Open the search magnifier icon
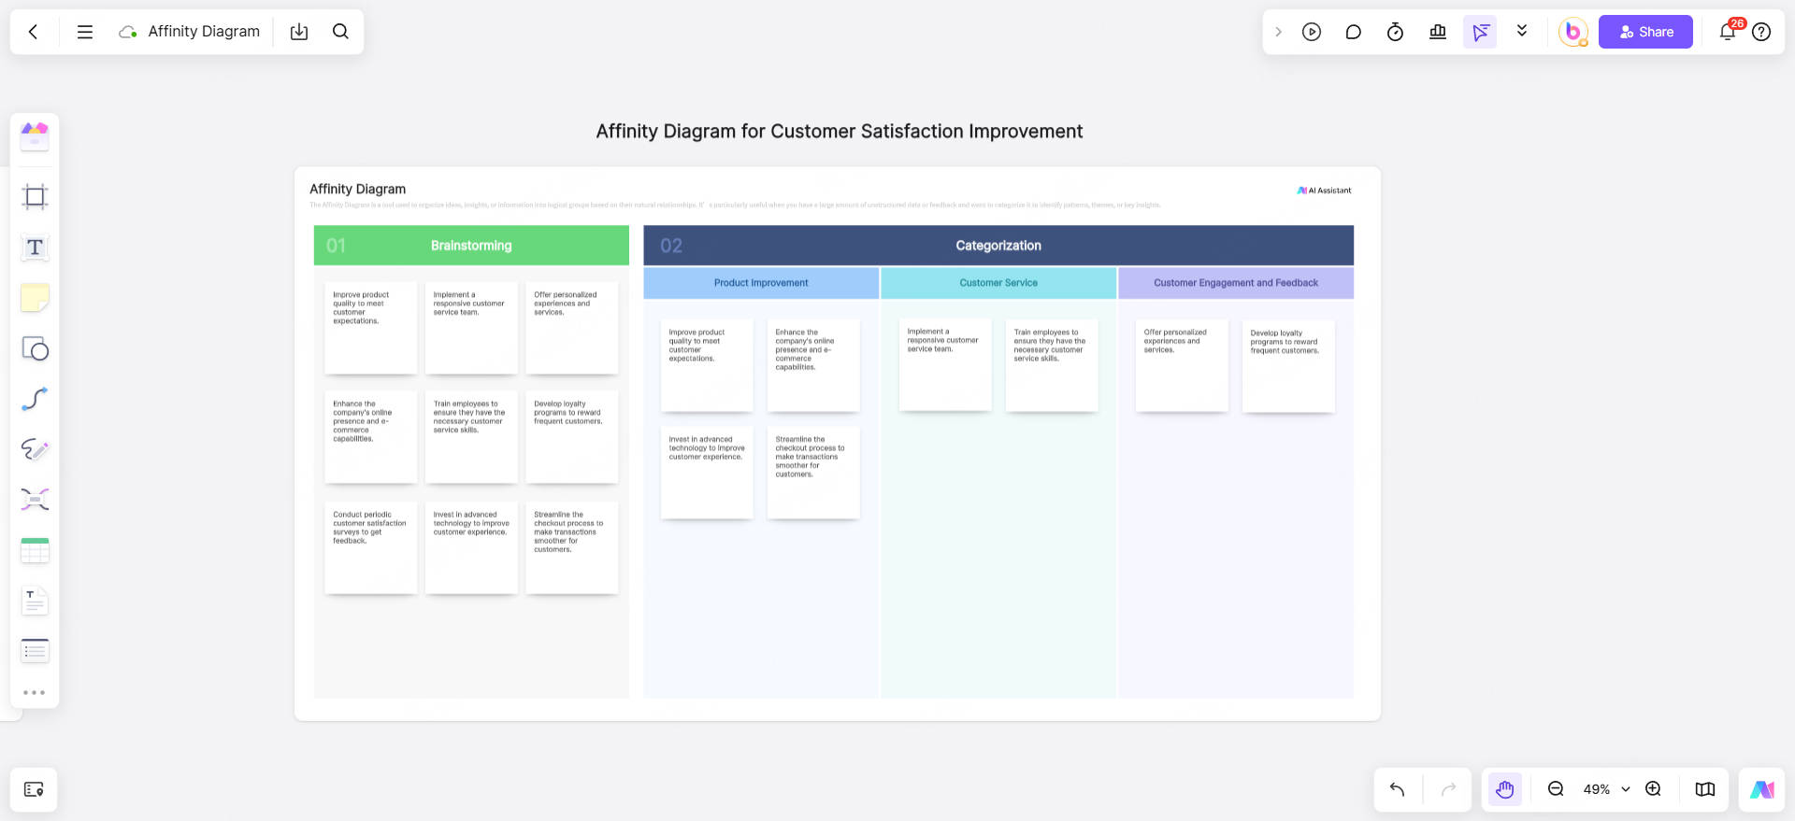Image resolution: width=1795 pixels, height=821 pixels. point(341,32)
